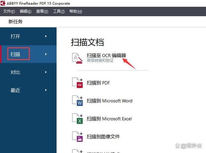The height and width of the screenshot is (153, 206).
Task: Click the 高级转换和验证 subtitle text
Action: click(100, 61)
